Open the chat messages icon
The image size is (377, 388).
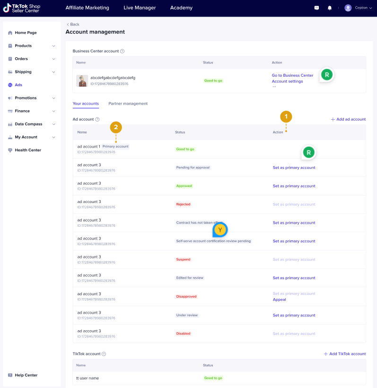[x=316, y=8]
